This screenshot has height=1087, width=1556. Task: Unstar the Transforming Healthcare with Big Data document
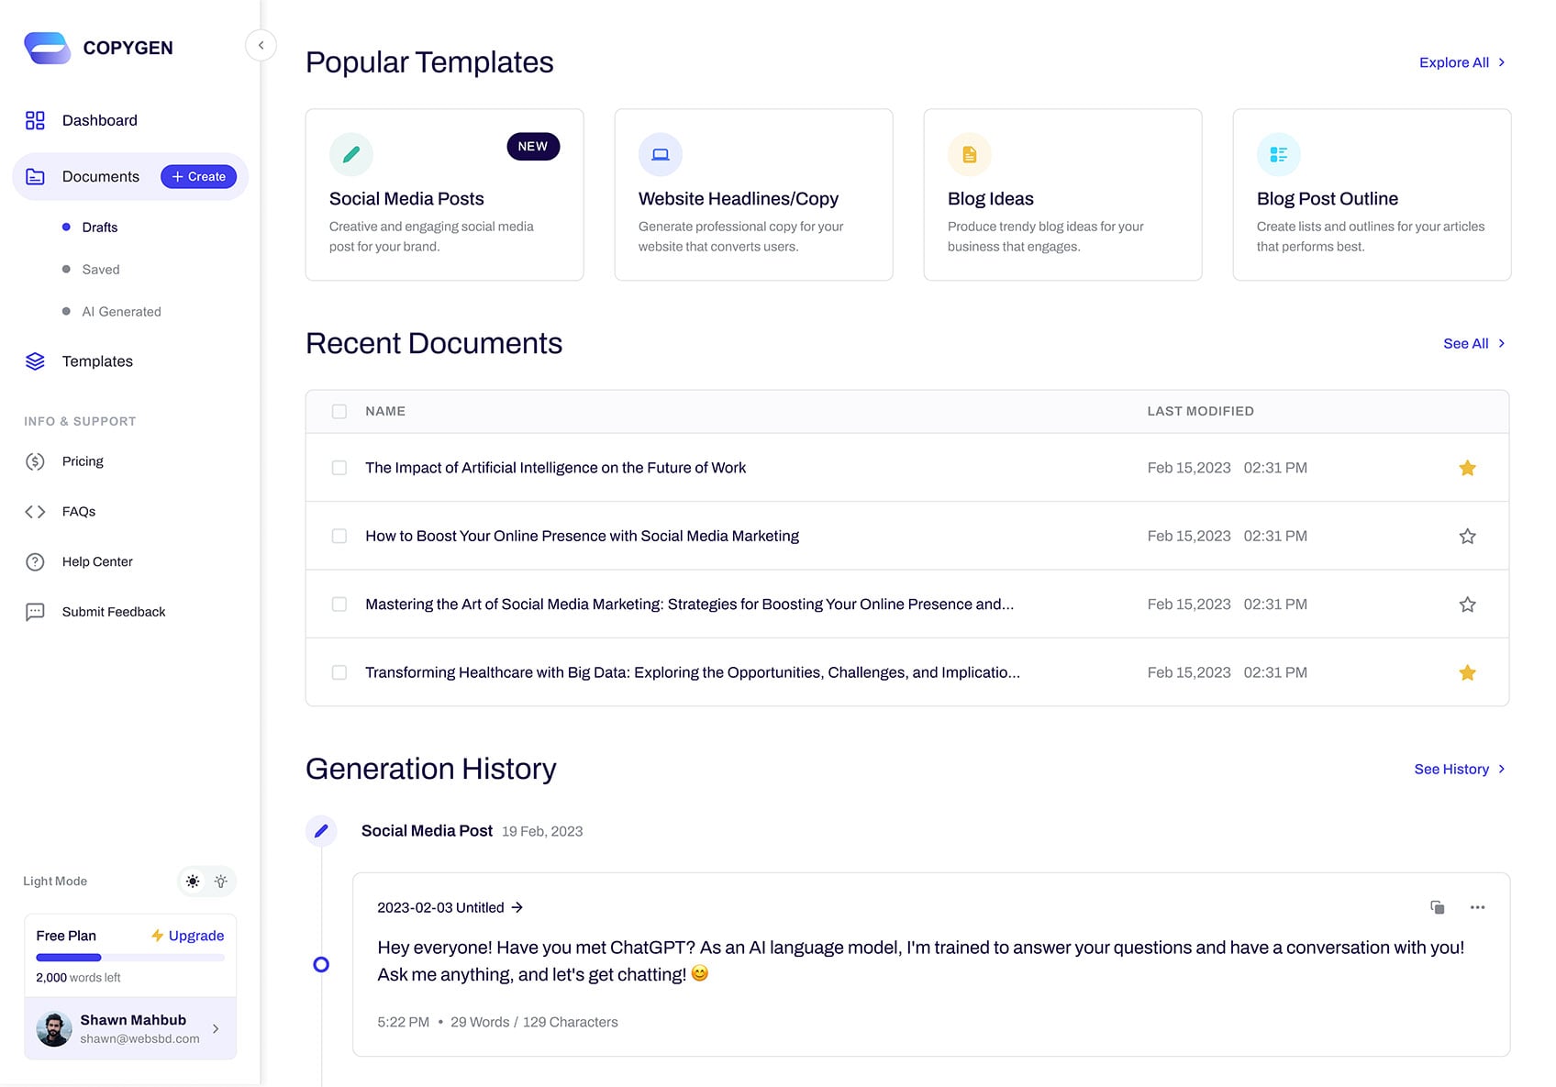point(1467,672)
